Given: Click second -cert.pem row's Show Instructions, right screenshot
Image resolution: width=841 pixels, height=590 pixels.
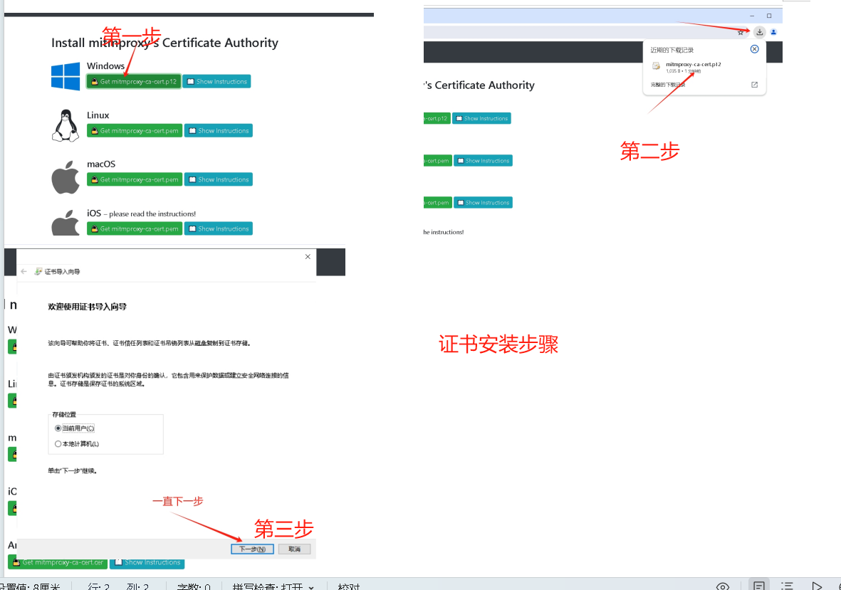Looking at the screenshot, I should pos(484,203).
